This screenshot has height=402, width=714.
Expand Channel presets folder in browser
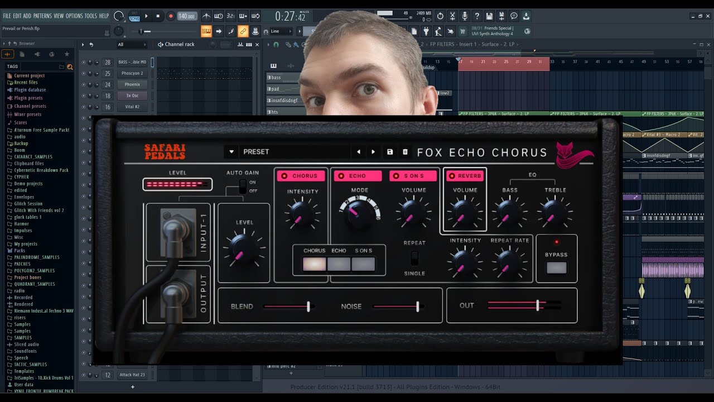click(30, 106)
